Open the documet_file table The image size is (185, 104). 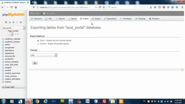pos(10,56)
